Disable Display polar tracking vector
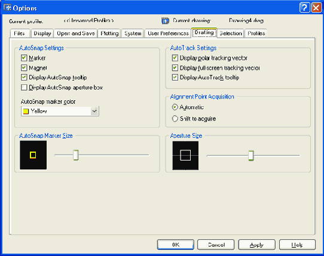 coord(175,58)
